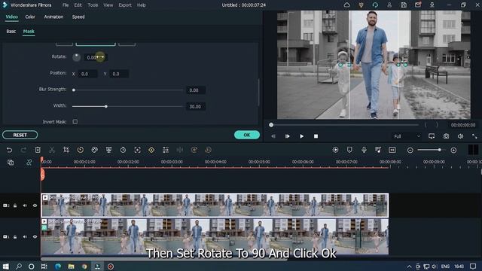Click the Blur Strength slider handle
The width and height of the screenshot is (482, 271).
[x=74, y=90]
